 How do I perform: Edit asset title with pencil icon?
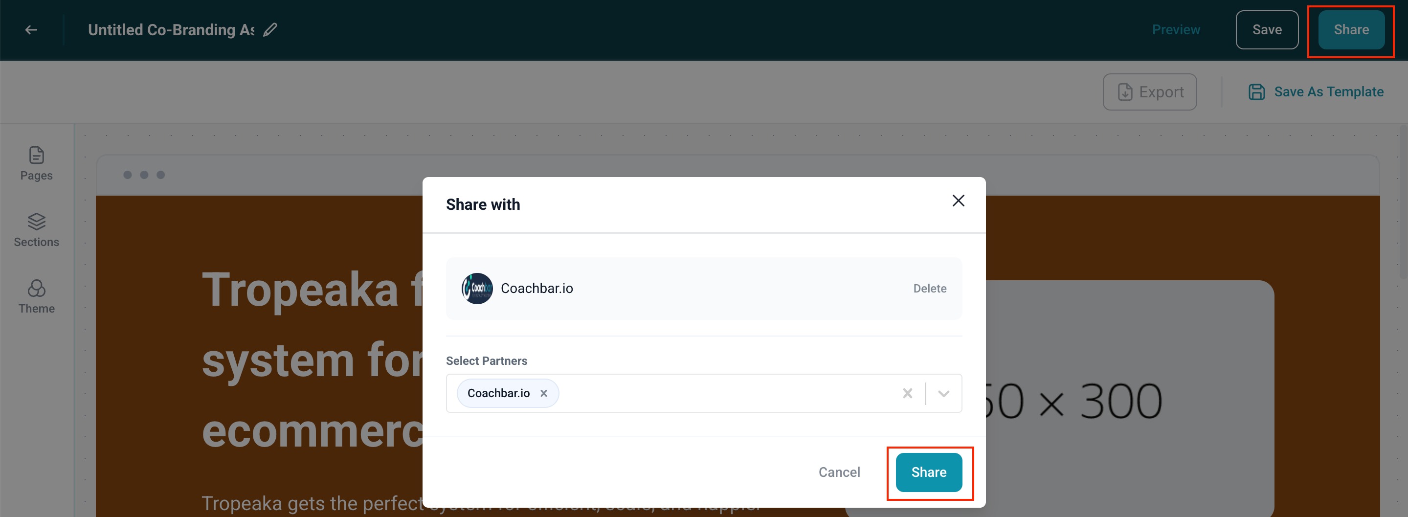[x=270, y=30]
